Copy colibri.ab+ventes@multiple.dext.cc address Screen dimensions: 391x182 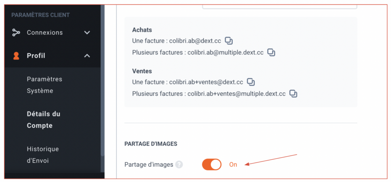tap(294, 94)
